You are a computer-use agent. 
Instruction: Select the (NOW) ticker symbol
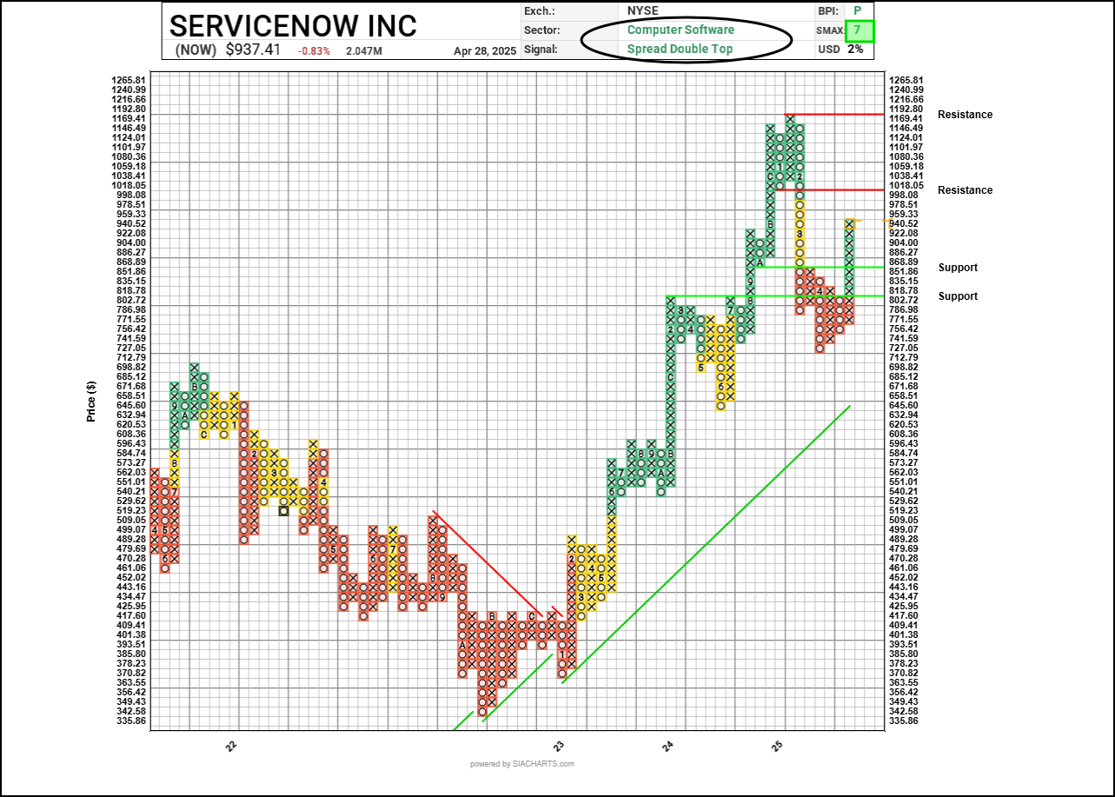196,50
